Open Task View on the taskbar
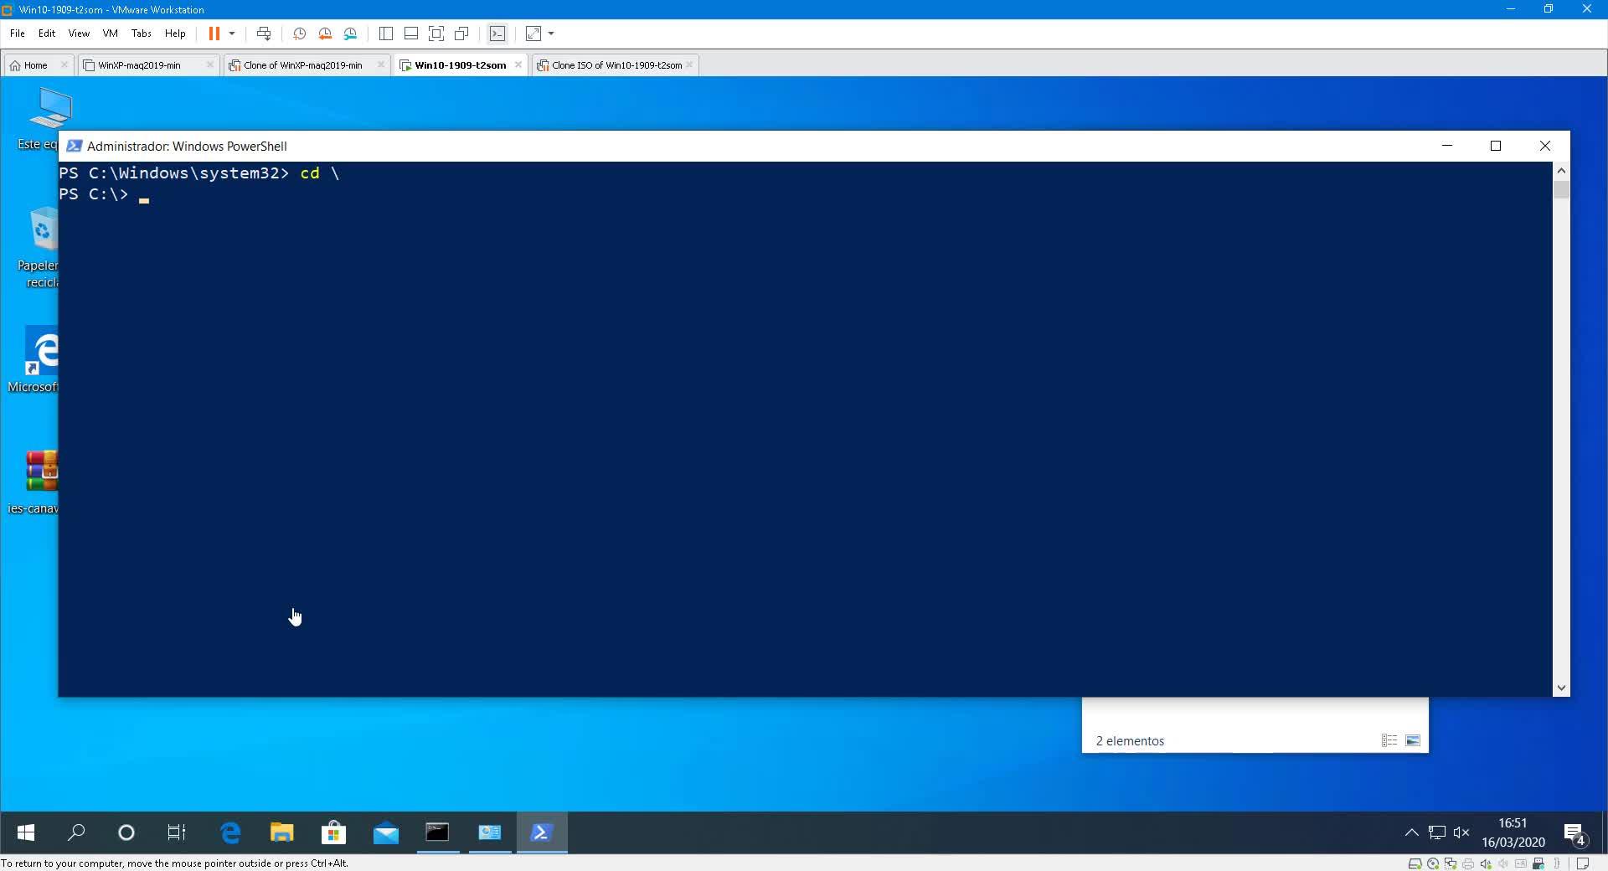 click(177, 832)
